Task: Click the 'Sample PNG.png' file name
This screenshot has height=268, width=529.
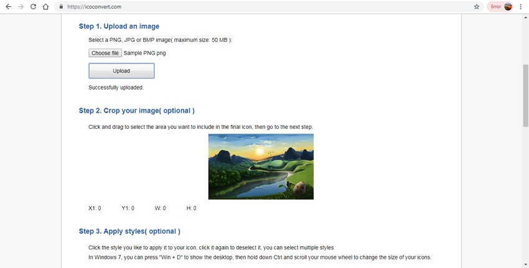Action: tap(144, 53)
